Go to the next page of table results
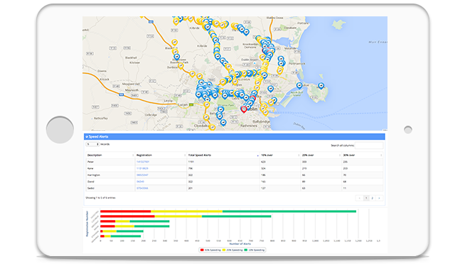Screen dimensions: 465x264 pyautogui.click(x=379, y=198)
